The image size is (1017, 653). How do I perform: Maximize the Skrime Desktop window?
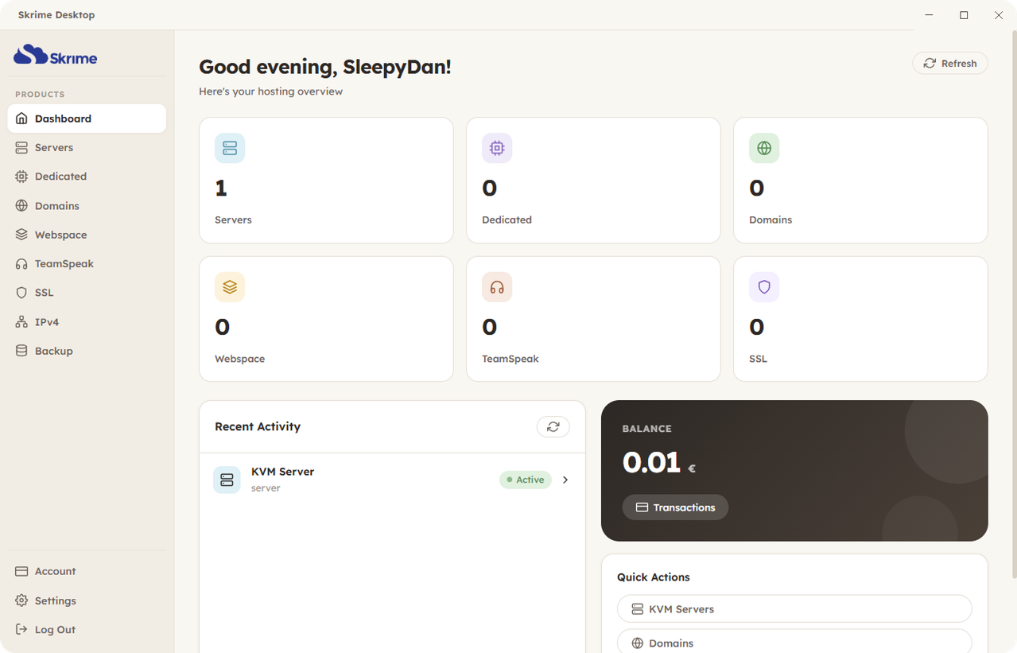(964, 15)
